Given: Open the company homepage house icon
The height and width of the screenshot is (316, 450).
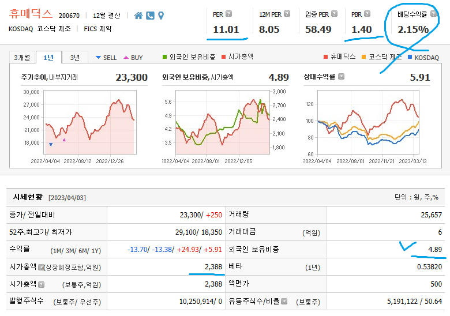Looking at the screenshot, I should tap(138, 16).
